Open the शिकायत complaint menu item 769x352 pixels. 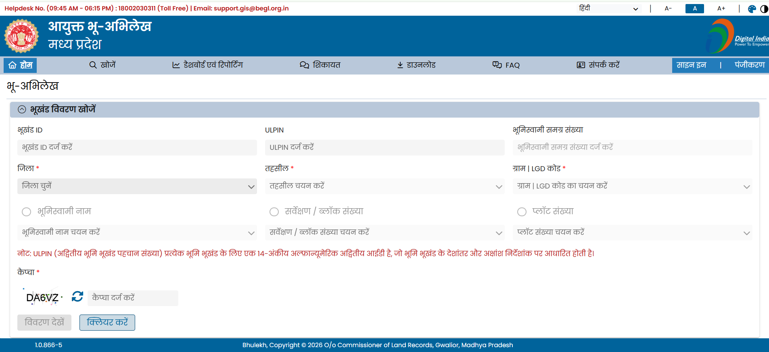click(x=320, y=65)
